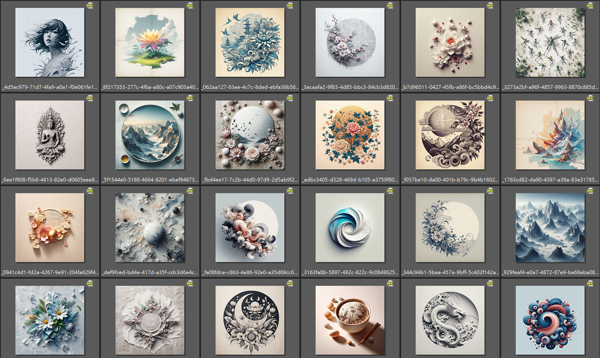Screen dimensions: 600x358
Task: Select the misty blue mountain range thumbnail
Action: (550, 227)
